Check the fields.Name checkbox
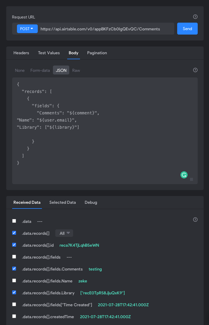 tap(14, 280)
